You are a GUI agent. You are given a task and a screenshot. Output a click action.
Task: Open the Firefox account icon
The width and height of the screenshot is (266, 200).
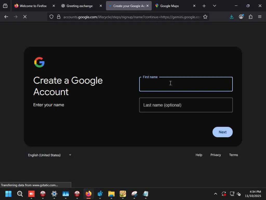tap(241, 17)
